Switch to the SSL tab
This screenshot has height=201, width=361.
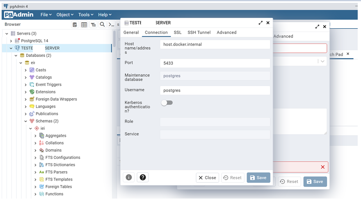(178, 32)
